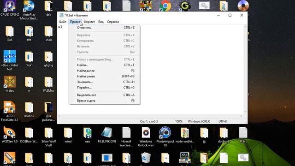Open the dosbox folder icon

coord(29,110)
